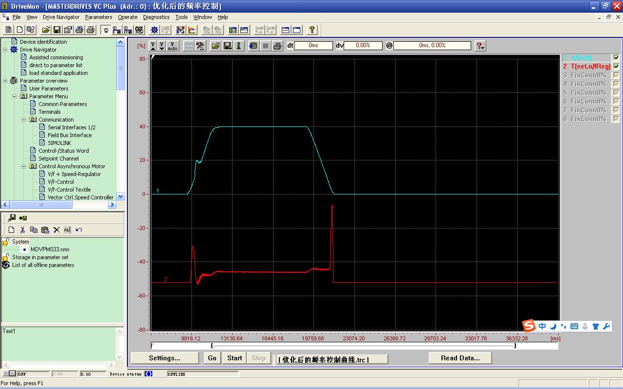Click the hammer tools icon in trace toolbar
623x389 pixels.
(x=200, y=46)
